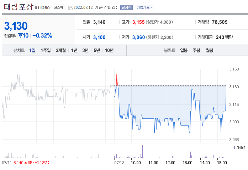Click the 태림포장 stock name

click(19, 7)
